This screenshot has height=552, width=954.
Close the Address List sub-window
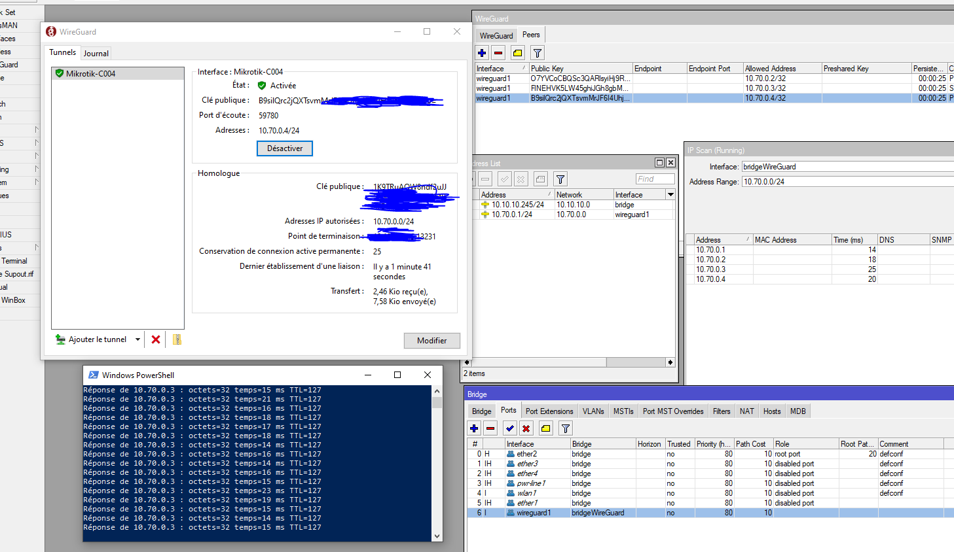tap(670, 162)
